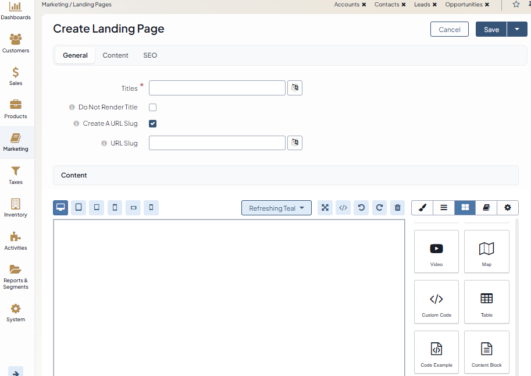Click the fullscreen toggle icon in editor toolbar
The image size is (531, 376).
tap(325, 208)
